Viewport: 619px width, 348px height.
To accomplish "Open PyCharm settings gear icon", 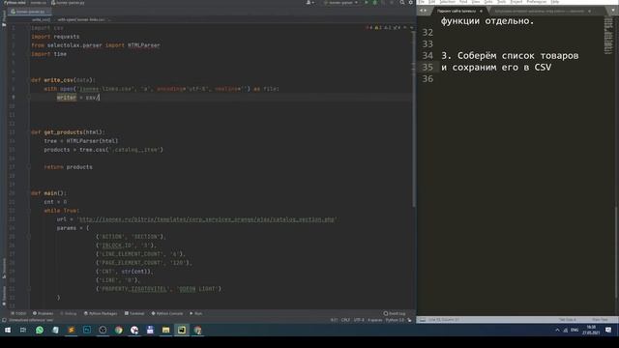I will pyautogui.click(x=410, y=3).
